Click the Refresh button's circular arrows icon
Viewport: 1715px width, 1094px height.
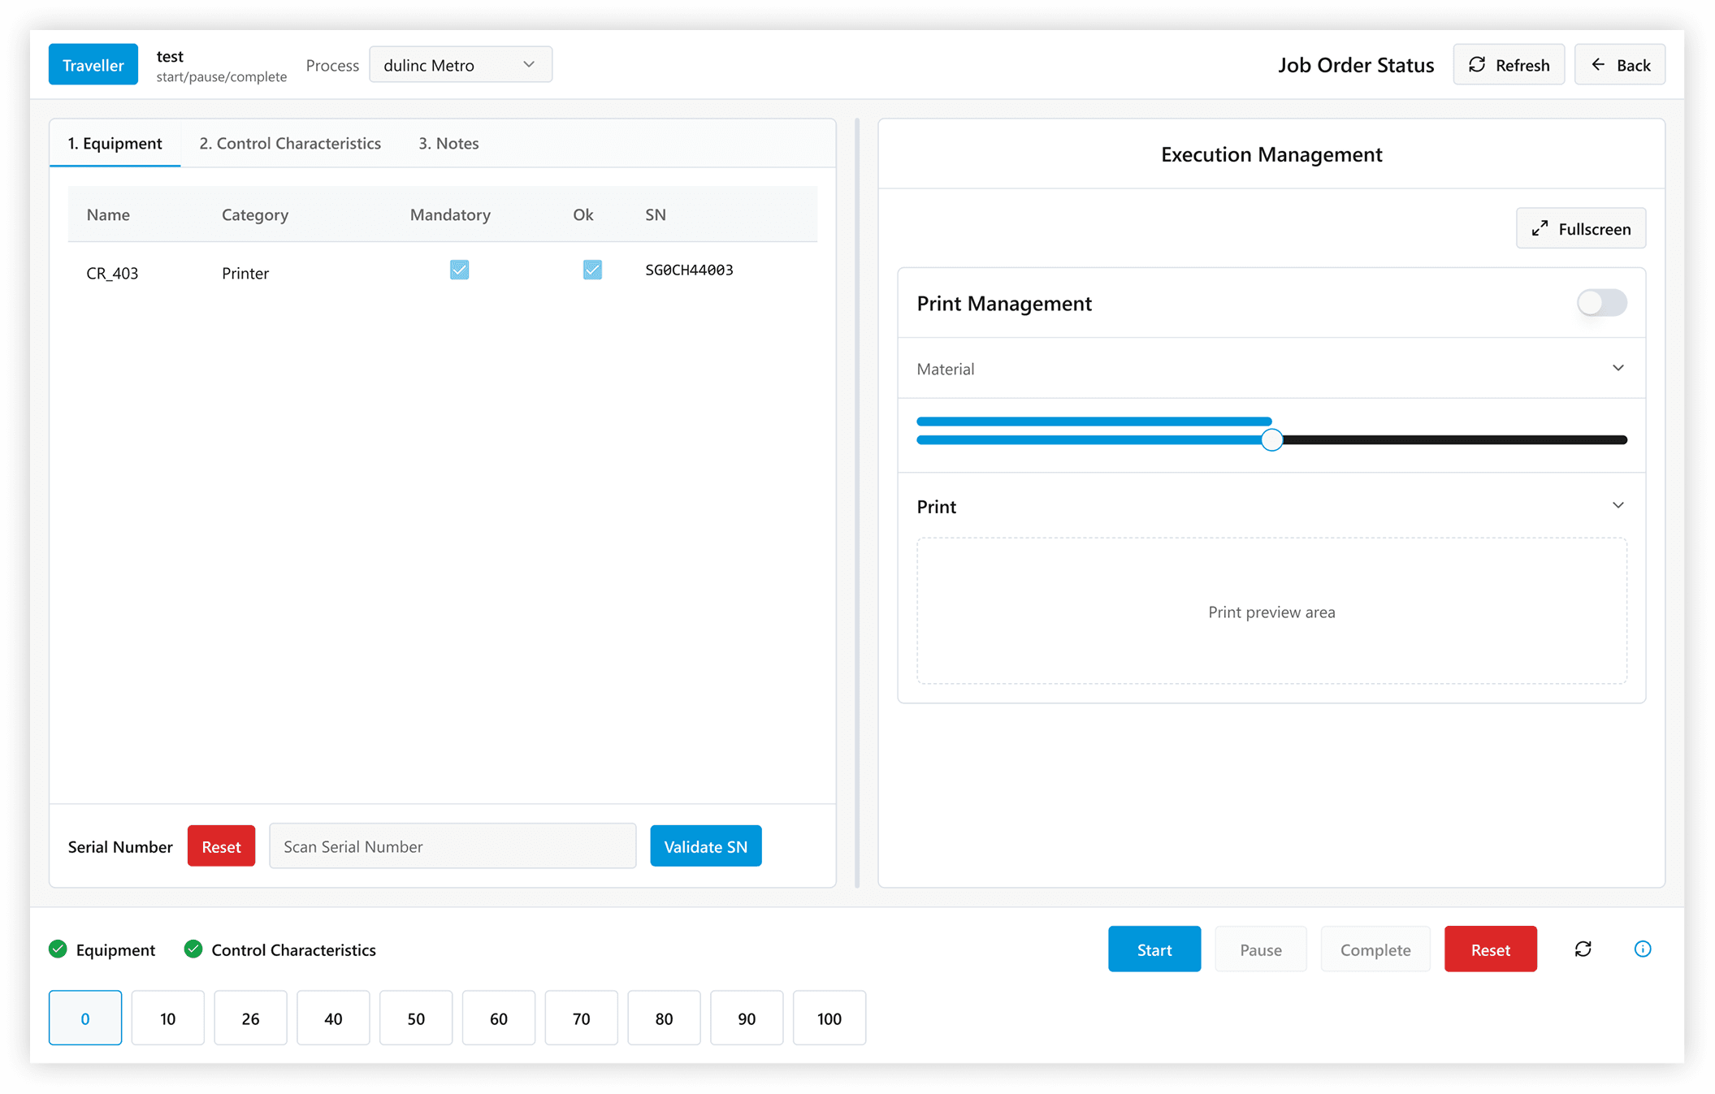coord(1477,65)
